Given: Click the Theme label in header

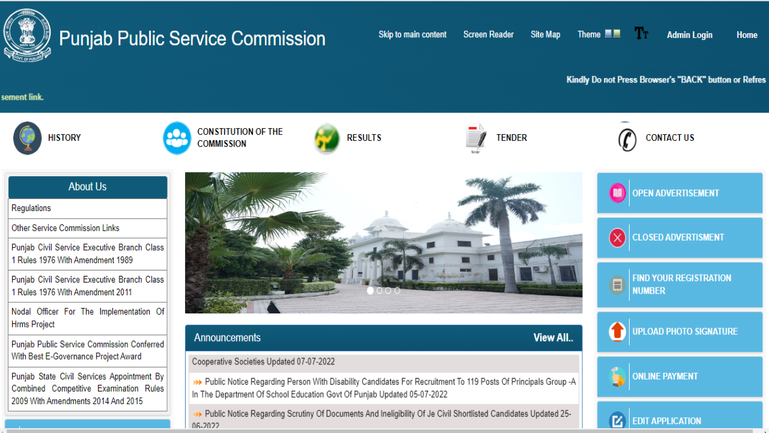Looking at the screenshot, I should pos(589,34).
